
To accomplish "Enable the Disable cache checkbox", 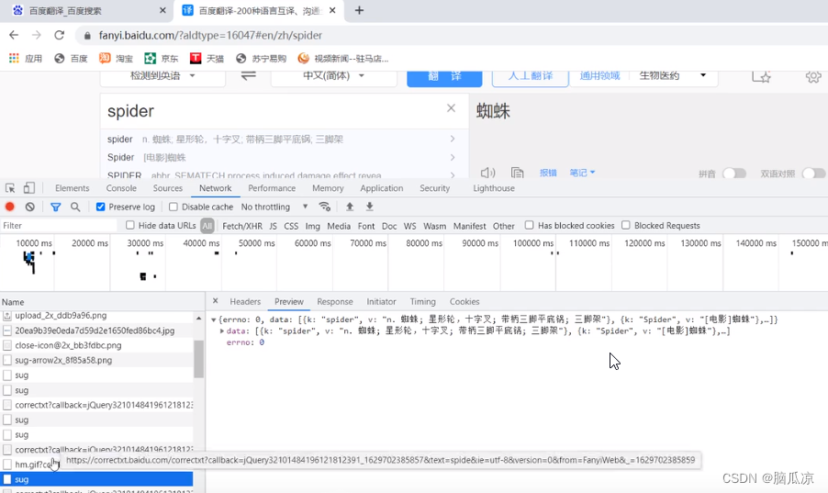I will click(x=173, y=207).
